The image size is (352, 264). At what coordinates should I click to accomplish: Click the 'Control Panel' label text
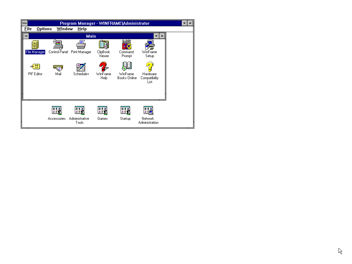(58, 52)
